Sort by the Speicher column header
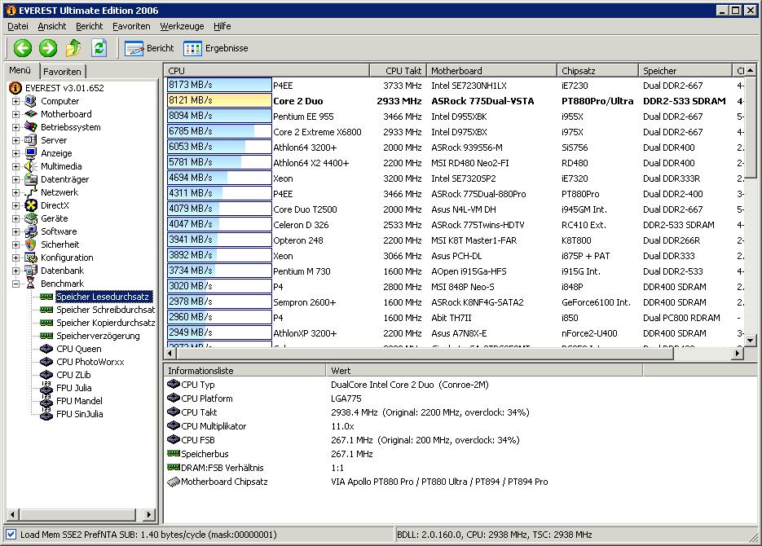 (x=685, y=70)
